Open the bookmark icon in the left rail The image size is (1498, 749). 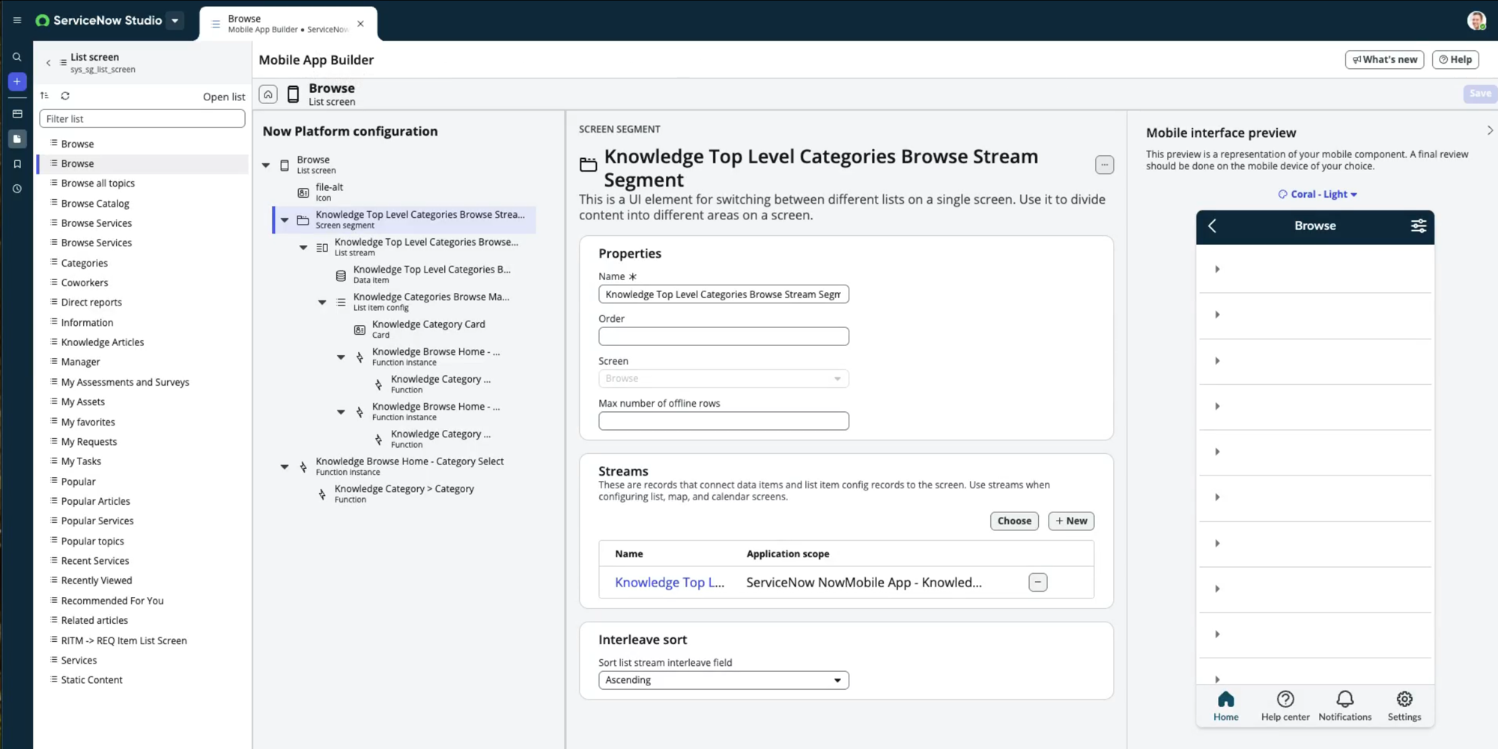(x=17, y=164)
